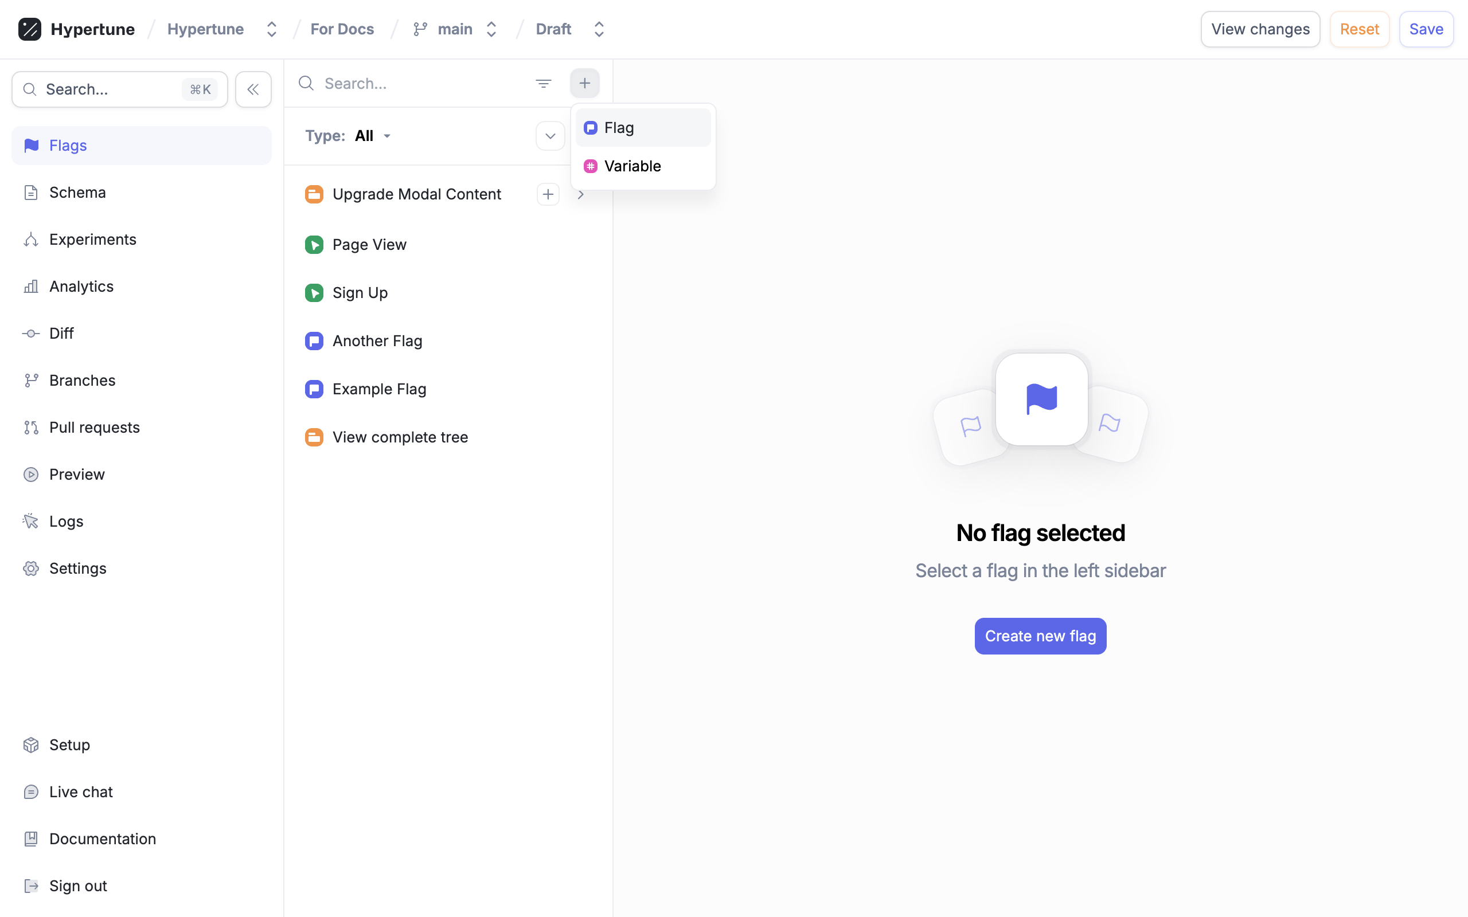
Task: Open Live chat from the sidebar
Action: (81, 792)
